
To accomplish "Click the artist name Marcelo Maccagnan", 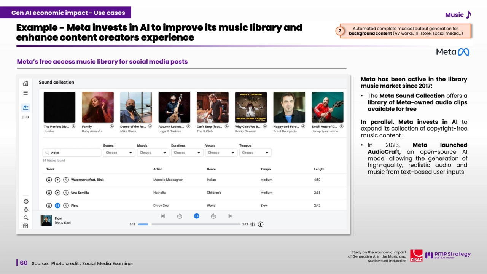I will [x=168, y=180].
